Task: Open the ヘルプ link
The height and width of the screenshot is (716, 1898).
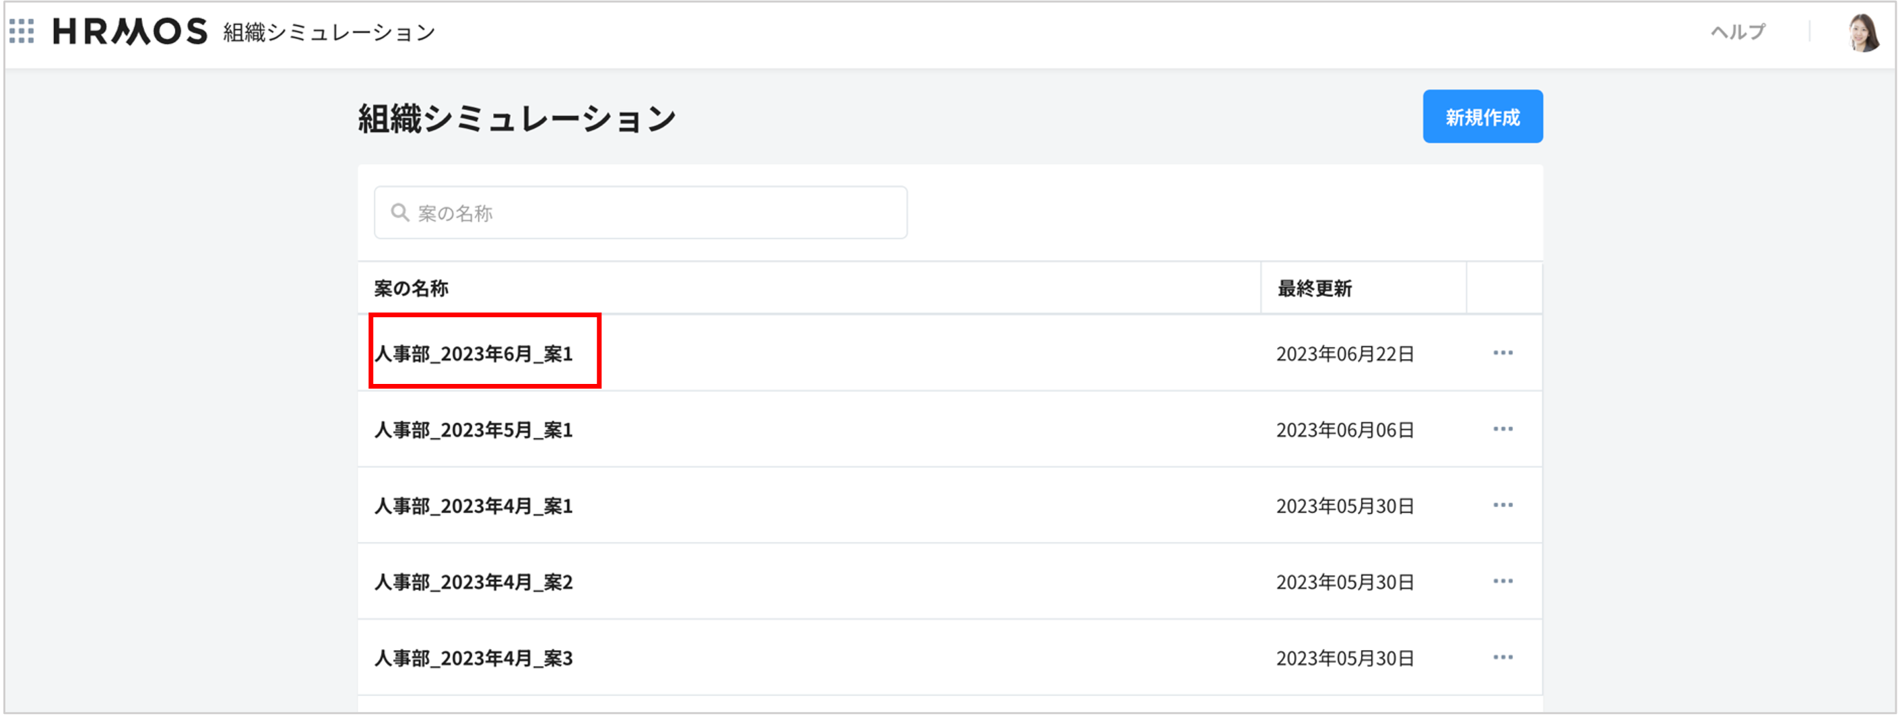Action: point(1738,32)
